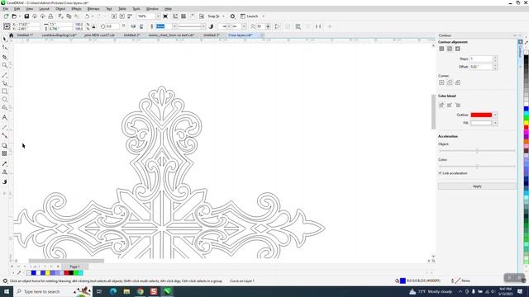Choose the Outside contour alignment icon

coord(457,49)
